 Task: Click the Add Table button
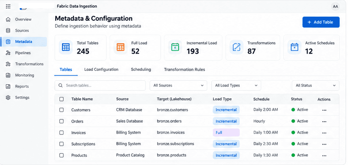point(321,22)
